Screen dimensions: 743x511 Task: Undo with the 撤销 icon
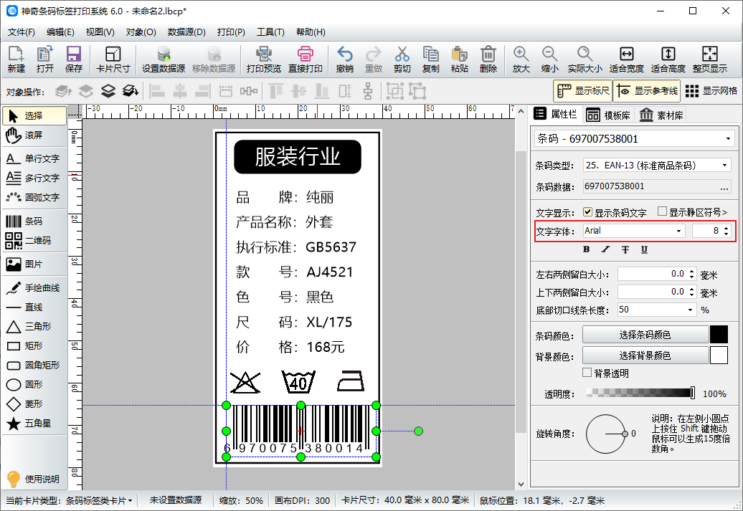click(344, 59)
